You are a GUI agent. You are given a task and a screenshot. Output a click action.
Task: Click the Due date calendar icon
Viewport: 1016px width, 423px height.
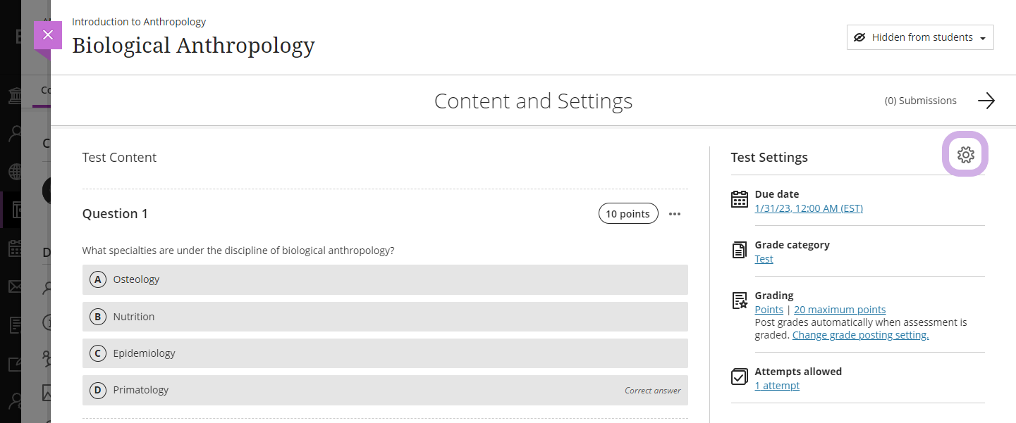pyautogui.click(x=739, y=200)
